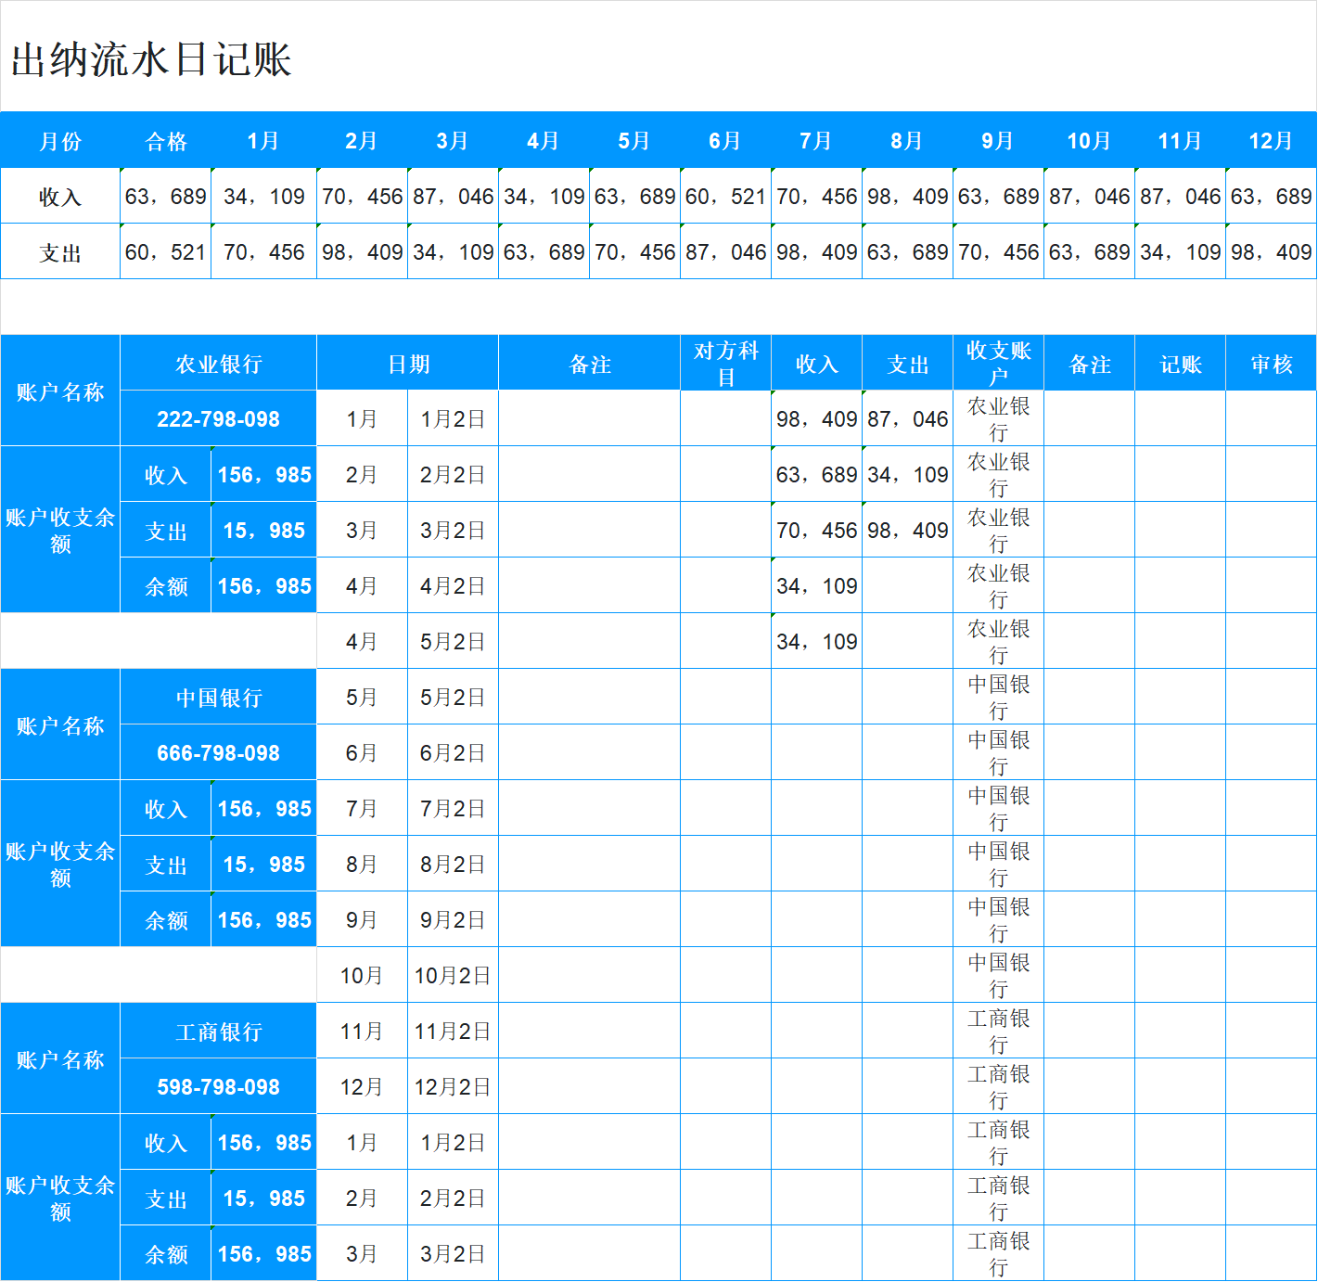Click the 12月 column header
The image size is (1318, 1282).
point(1271,141)
